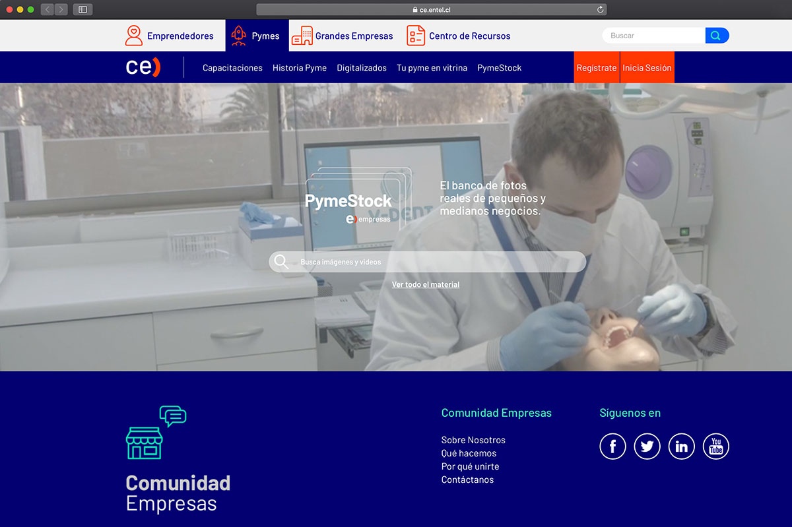Click the magnifier icon in PymeStock search
Viewport: 792px width, 527px height.
pos(282,262)
